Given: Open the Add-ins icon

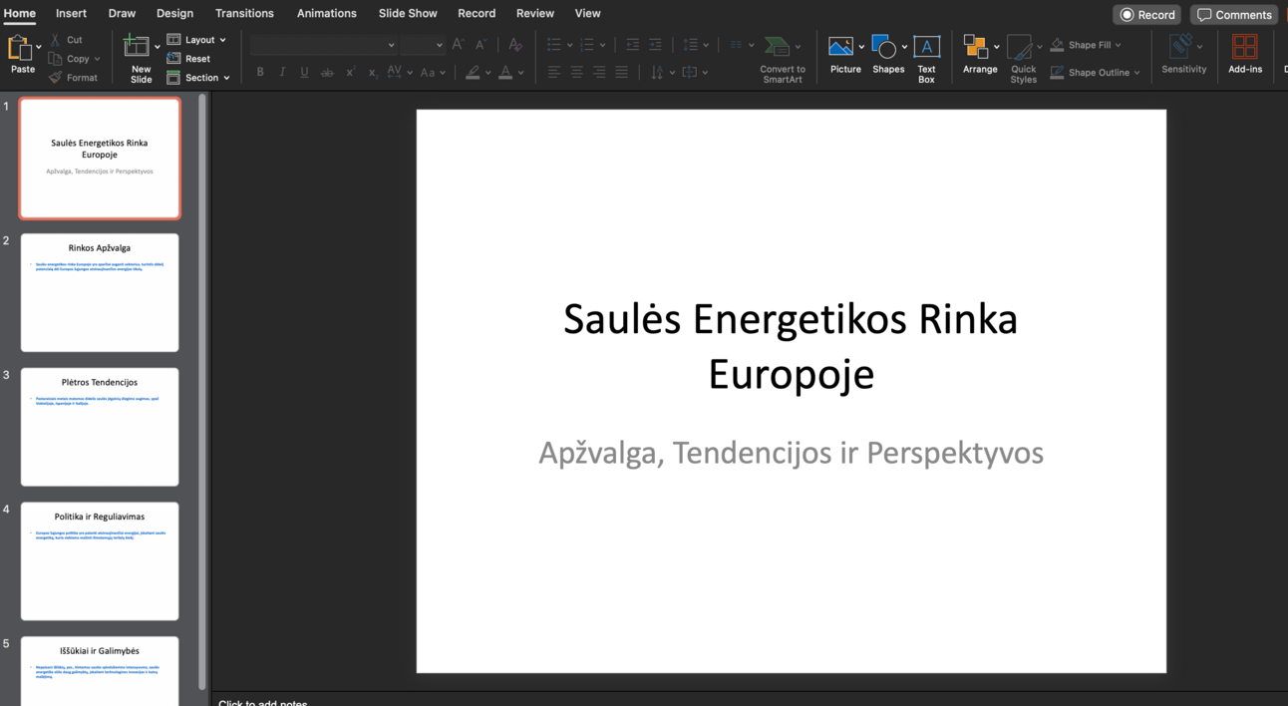Looking at the screenshot, I should click(1244, 48).
